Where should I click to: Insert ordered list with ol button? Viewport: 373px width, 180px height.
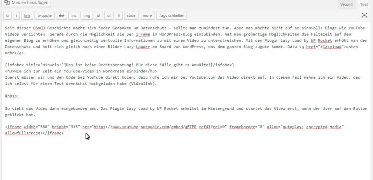coord(109,16)
